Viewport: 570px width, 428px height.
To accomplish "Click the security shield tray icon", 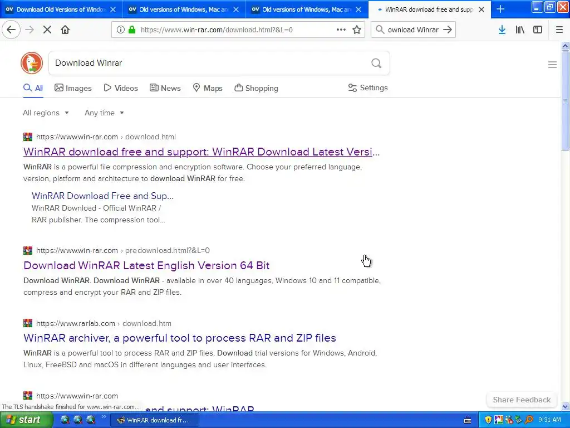I will (488, 420).
